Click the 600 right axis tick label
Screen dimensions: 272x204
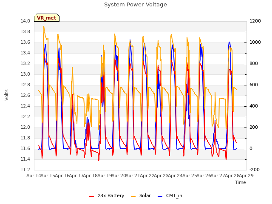pos(254,85)
